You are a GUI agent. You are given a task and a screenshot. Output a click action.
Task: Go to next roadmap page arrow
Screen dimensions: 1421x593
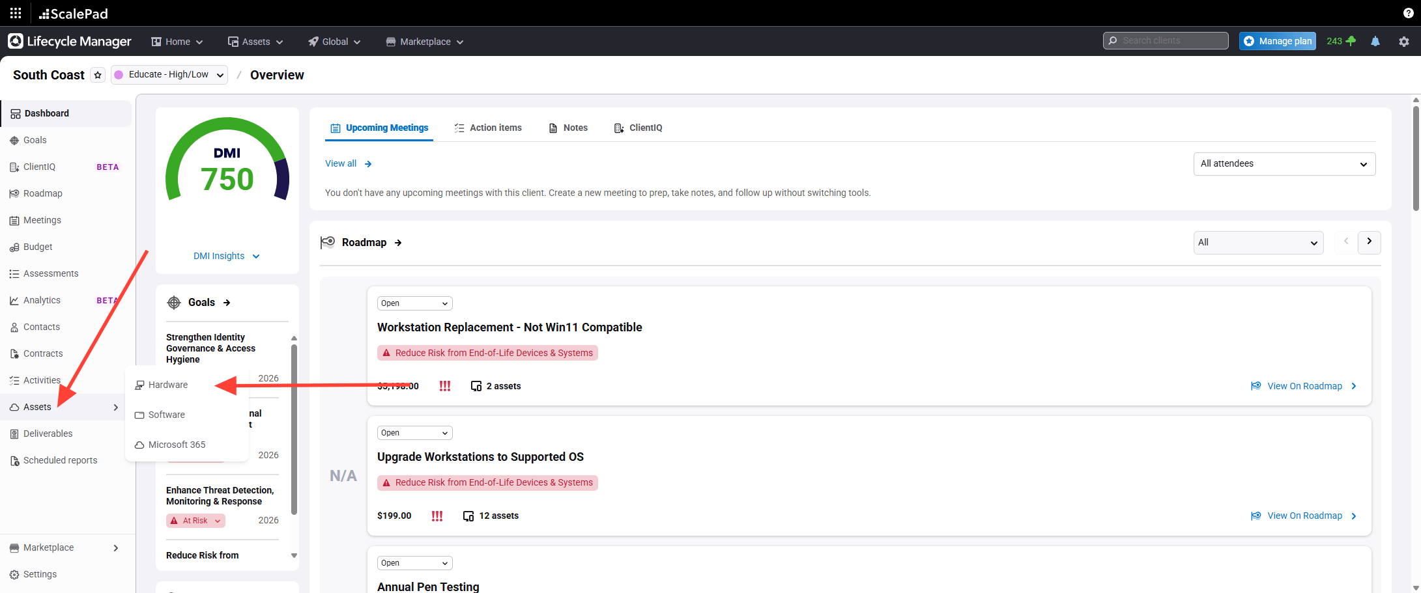click(x=1369, y=242)
